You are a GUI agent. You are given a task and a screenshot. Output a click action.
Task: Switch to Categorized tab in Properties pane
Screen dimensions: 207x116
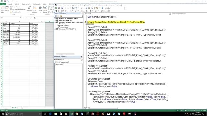[x=65, y=62]
